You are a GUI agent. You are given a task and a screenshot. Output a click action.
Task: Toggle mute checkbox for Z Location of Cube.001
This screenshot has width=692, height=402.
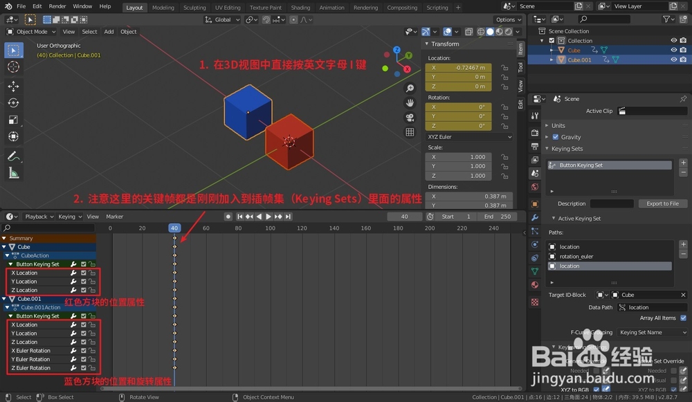coord(84,342)
